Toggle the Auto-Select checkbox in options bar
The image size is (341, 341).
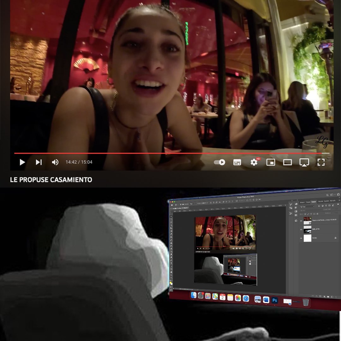pos(180,204)
